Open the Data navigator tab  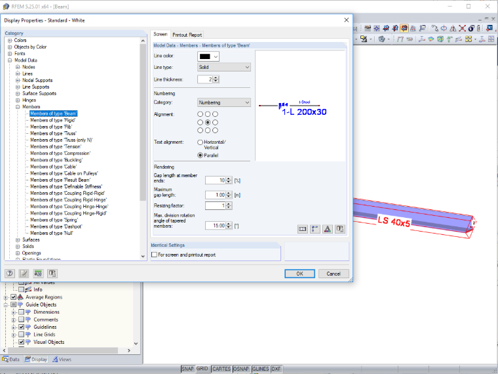[11, 360]
